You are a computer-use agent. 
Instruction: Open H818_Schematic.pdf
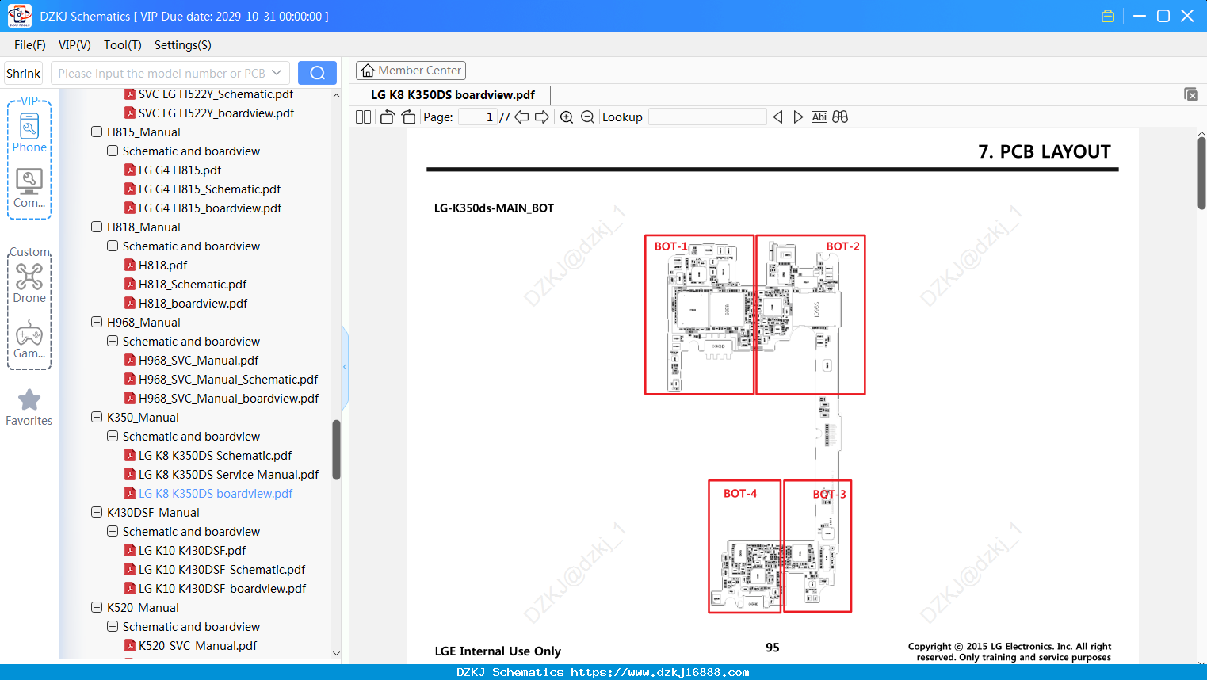coord(193,285)
